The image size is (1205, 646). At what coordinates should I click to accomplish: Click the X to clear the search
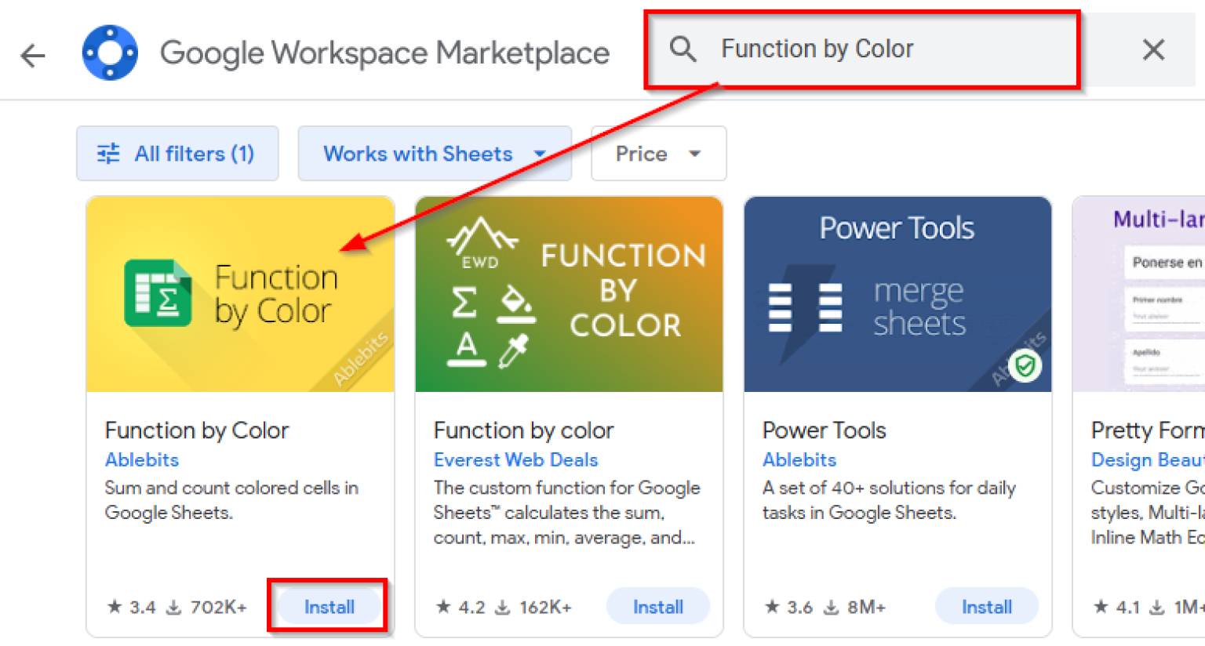pos(1153,49)
